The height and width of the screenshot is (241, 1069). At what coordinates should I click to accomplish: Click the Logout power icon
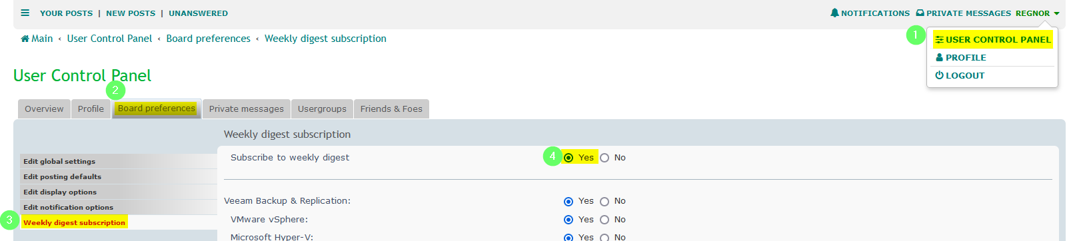point(939,75)
